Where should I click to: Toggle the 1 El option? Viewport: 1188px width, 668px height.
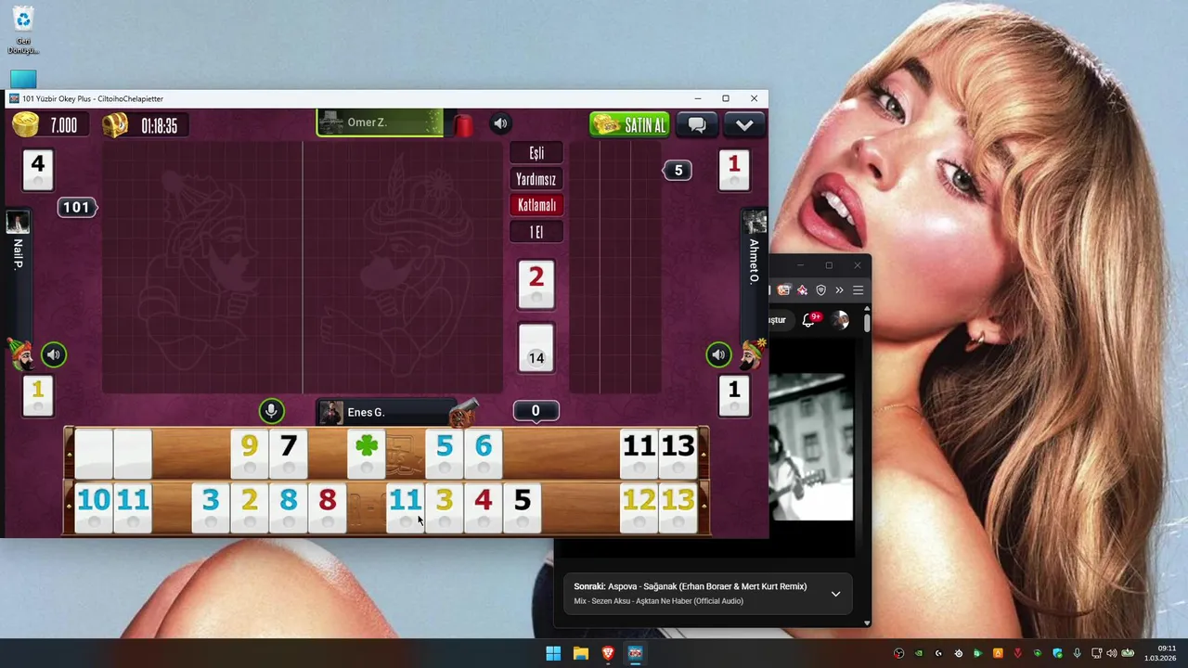coord(536,232)
